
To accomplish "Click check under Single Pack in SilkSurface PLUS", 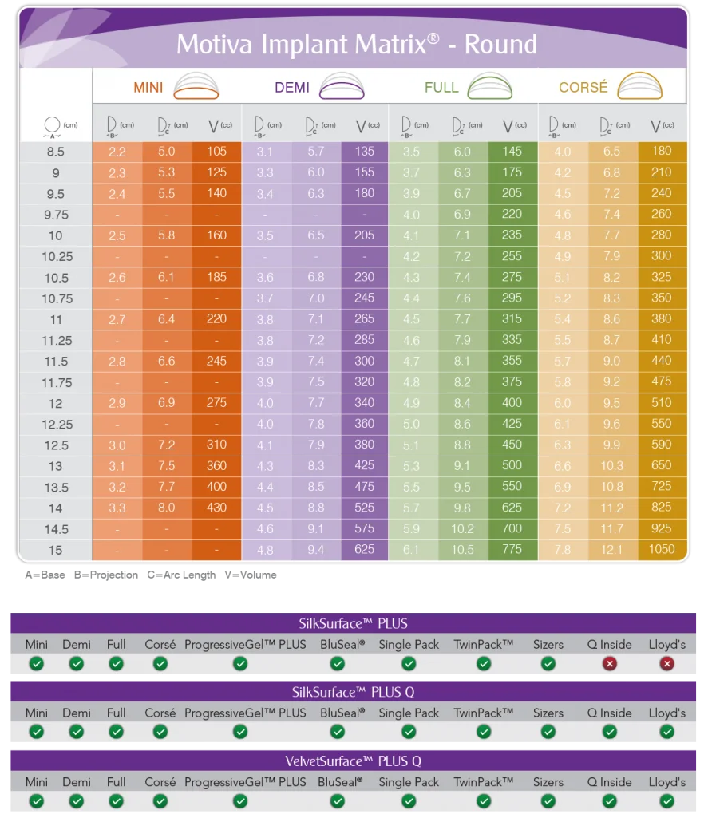I will click(409, 664).
